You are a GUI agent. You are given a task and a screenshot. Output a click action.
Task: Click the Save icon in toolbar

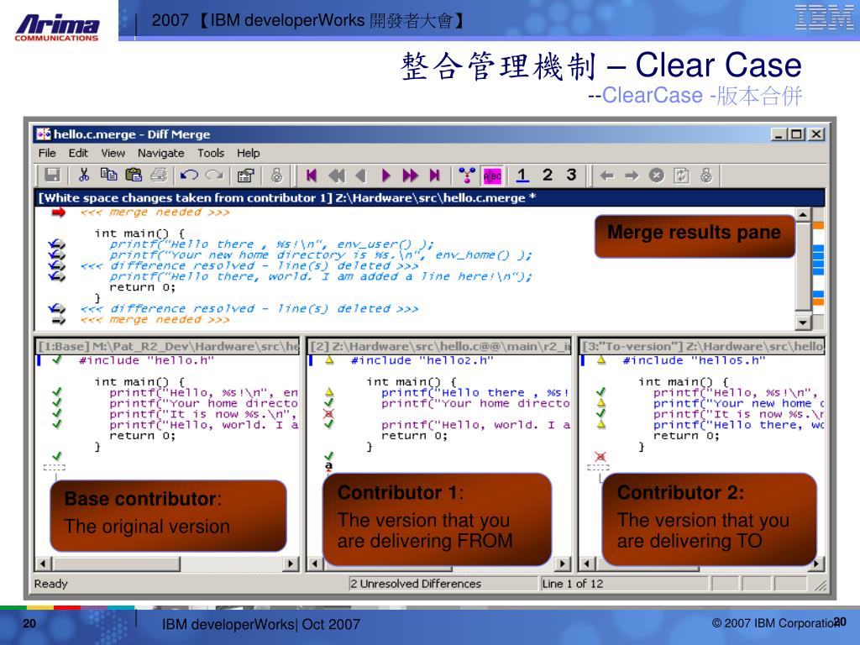(52, 175)
